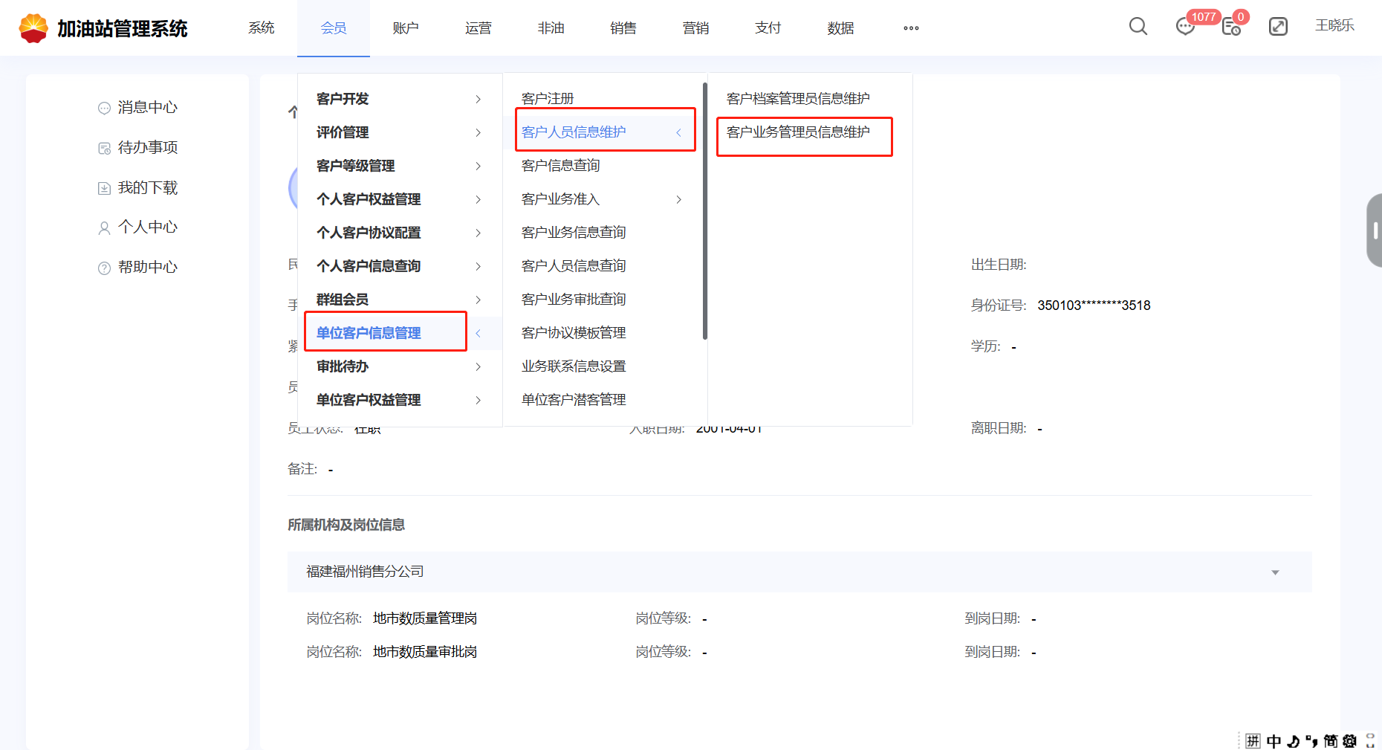This screenshot has width=1382, height=750.
Task: Select the 营销 top menu tab
Action: coord(695,28)
